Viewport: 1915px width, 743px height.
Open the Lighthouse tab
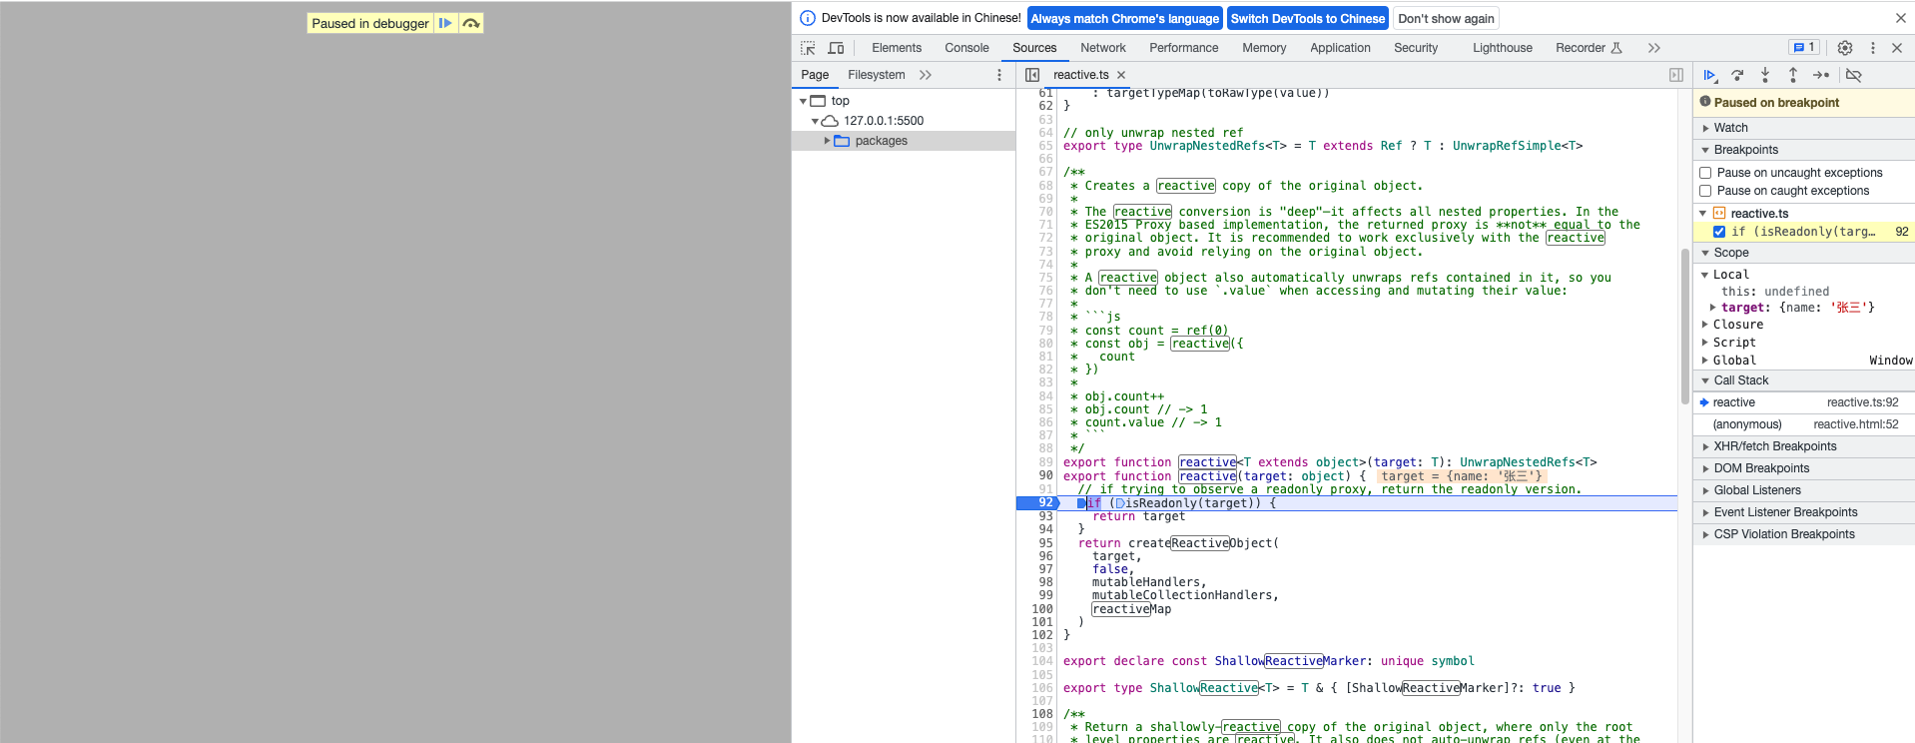pos(1503,48)
